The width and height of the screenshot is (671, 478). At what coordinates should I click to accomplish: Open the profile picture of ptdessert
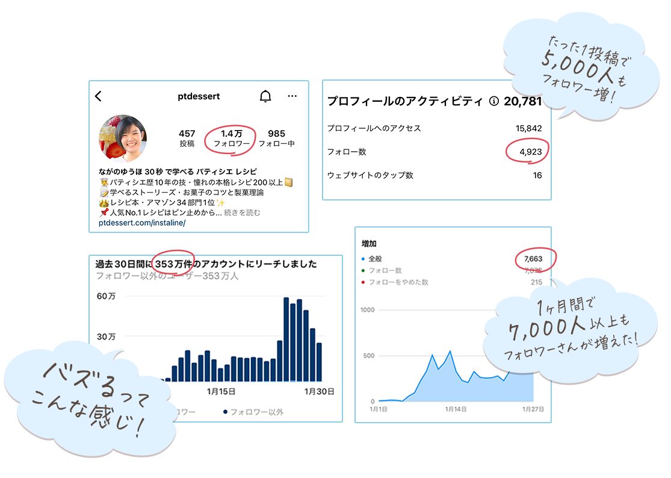(122, 138)
